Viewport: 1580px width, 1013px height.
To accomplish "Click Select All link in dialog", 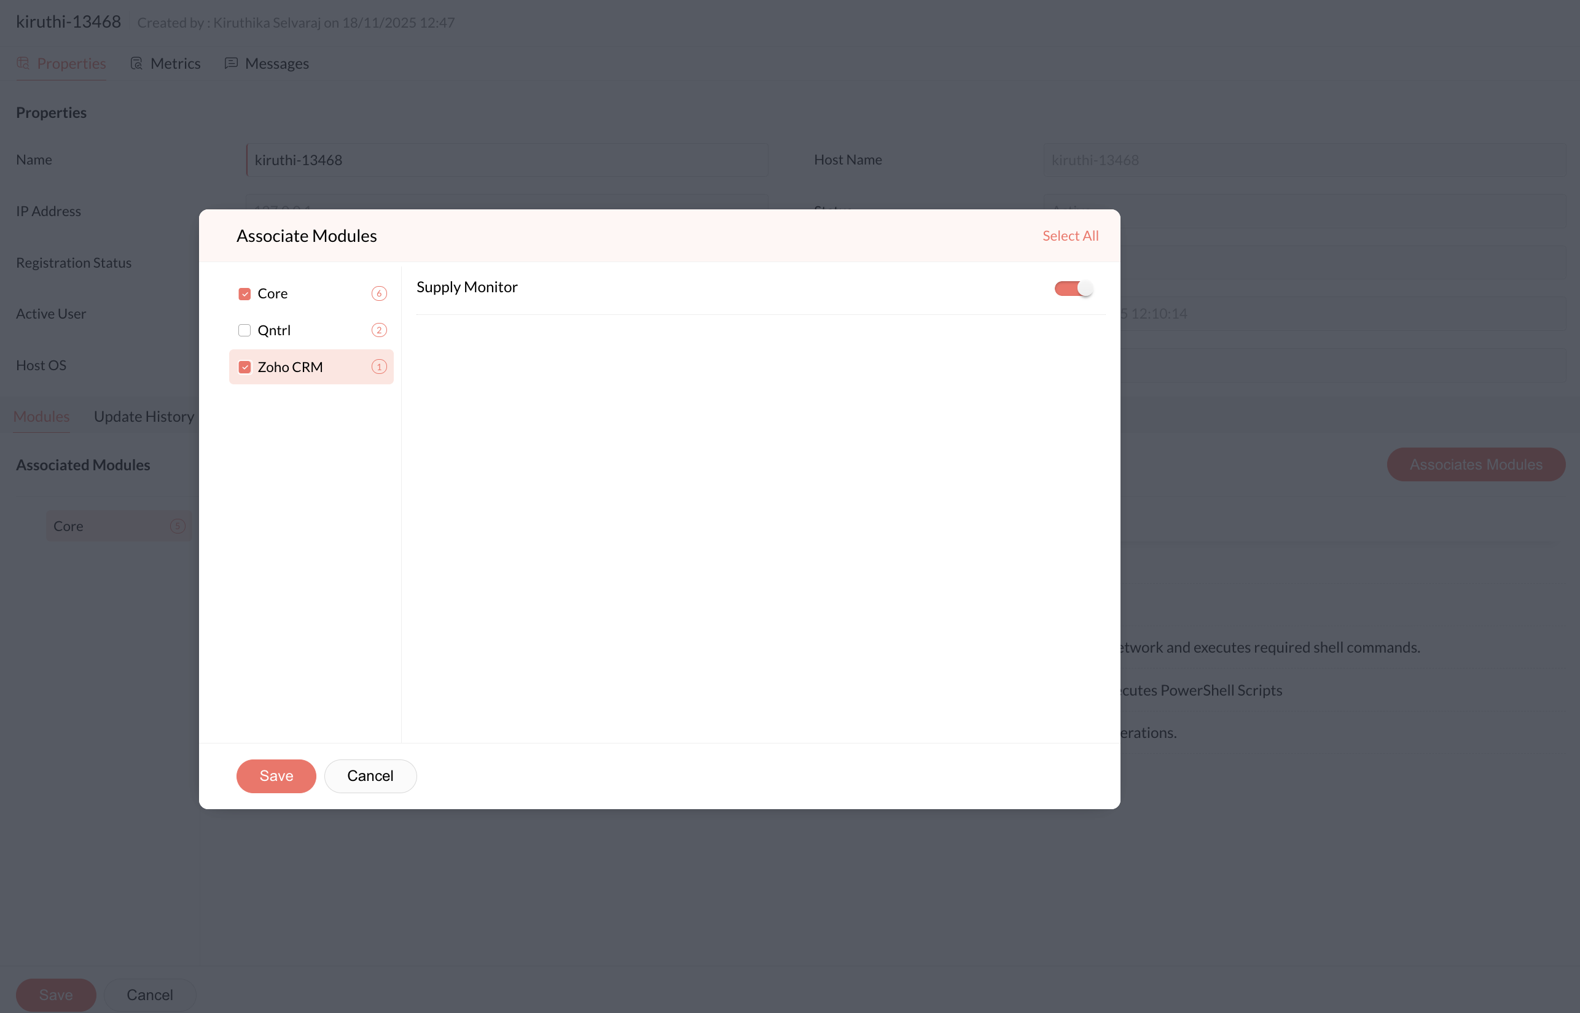I will click(1070, 236).
